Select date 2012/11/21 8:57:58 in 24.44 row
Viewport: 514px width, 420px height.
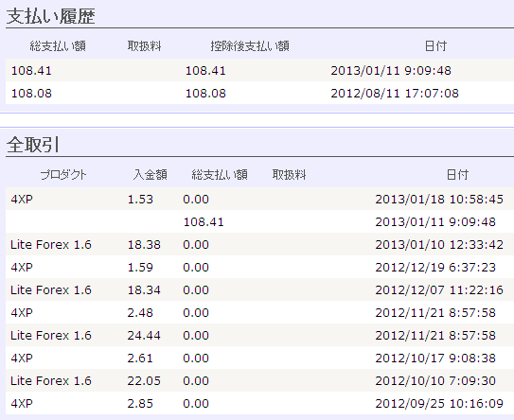coord(435,336)
